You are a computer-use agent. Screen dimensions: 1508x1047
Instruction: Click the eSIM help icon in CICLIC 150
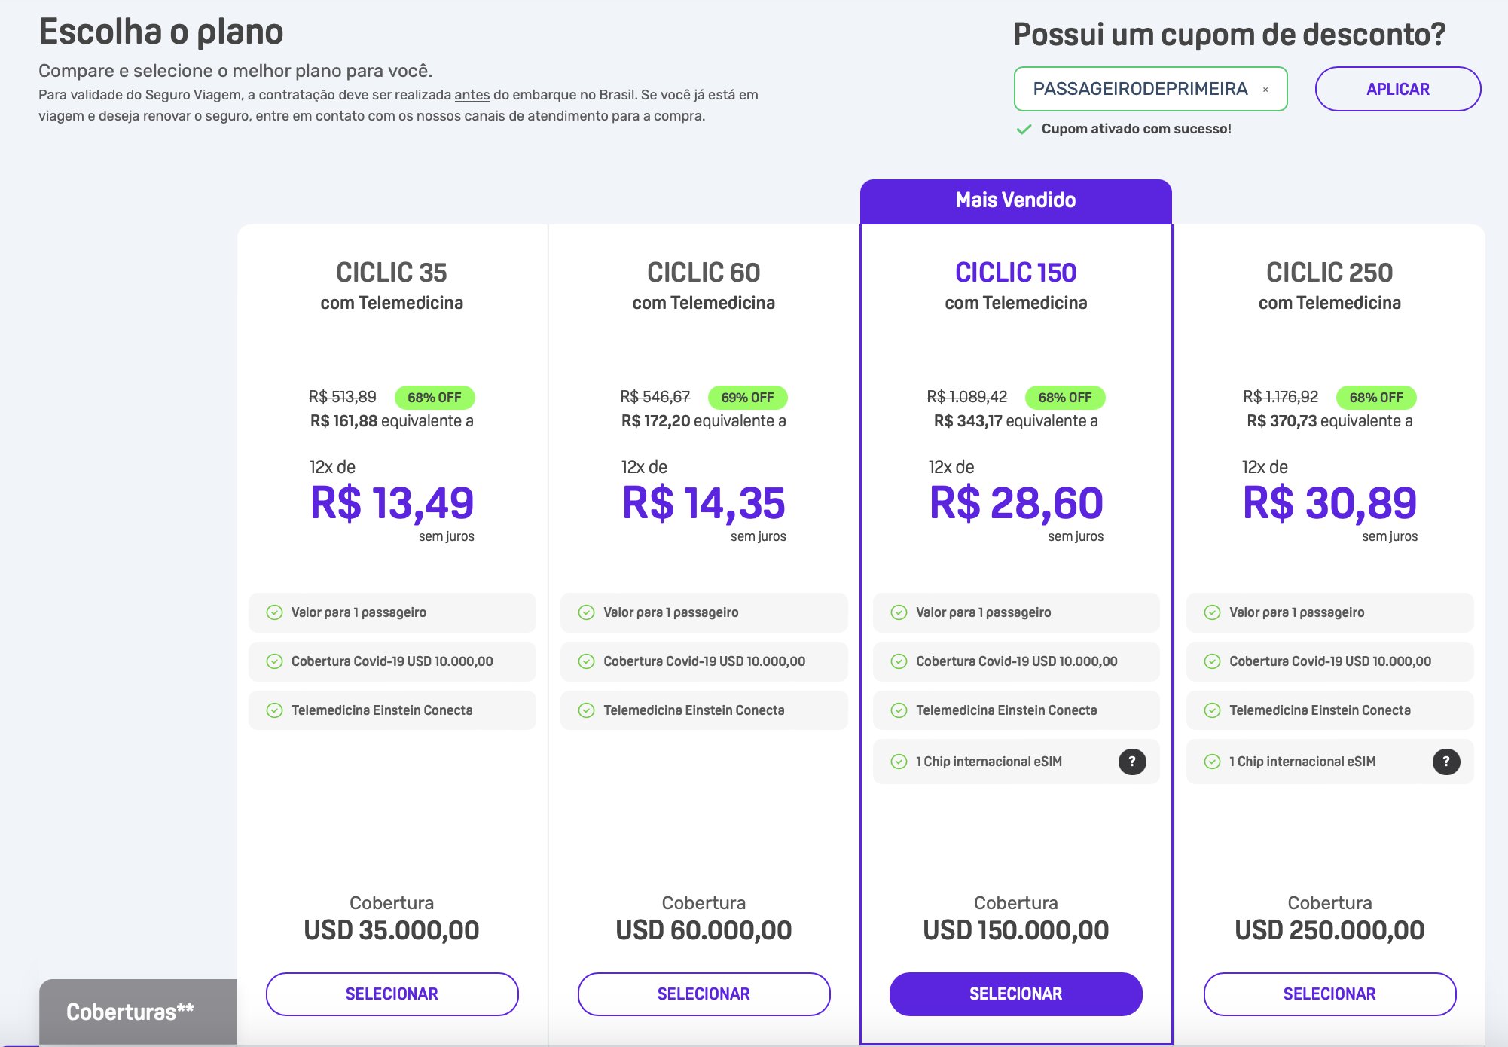[x=1132, y=762]
